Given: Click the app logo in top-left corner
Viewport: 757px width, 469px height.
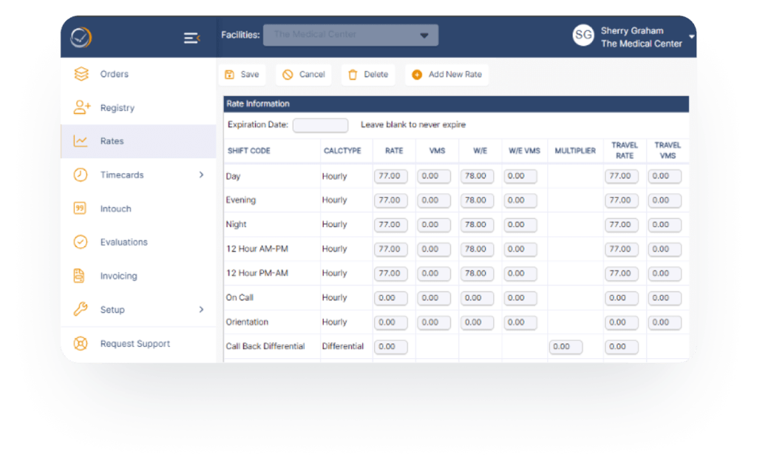Looking at the screenshot, I should pyautogui.click(x=81, y=38).
